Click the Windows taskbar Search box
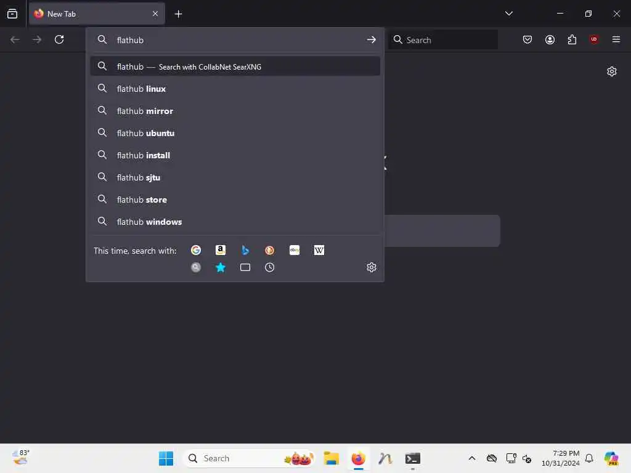This screenshot has height=473, width=631. [248, 458]
